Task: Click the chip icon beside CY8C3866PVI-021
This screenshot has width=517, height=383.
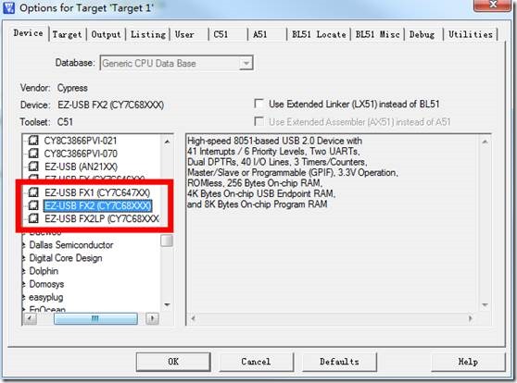Action: point(33,141)
